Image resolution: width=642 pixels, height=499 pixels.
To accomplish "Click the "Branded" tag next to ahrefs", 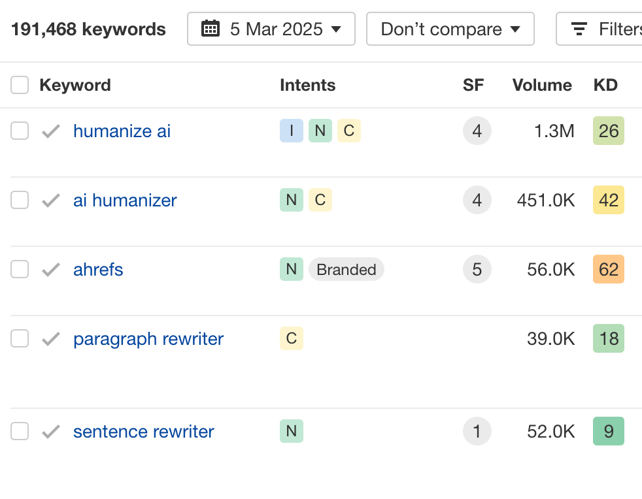I will pyautogui.click(x=346, y=269).
